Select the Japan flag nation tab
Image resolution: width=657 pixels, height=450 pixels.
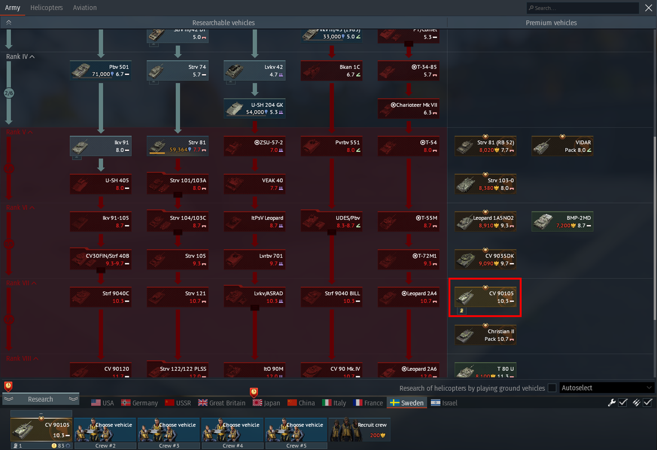point(266,403)
